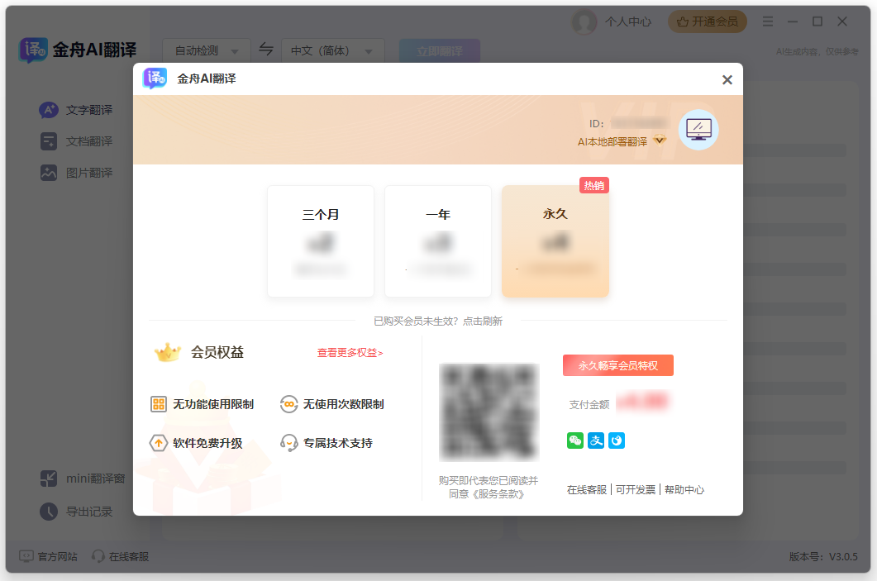Select the 永久 membership plan
Screen dimensions: 877x581
coord(555,240)
